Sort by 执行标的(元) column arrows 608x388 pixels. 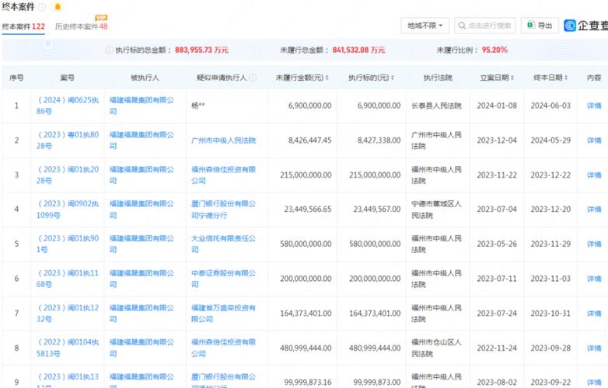393,78
